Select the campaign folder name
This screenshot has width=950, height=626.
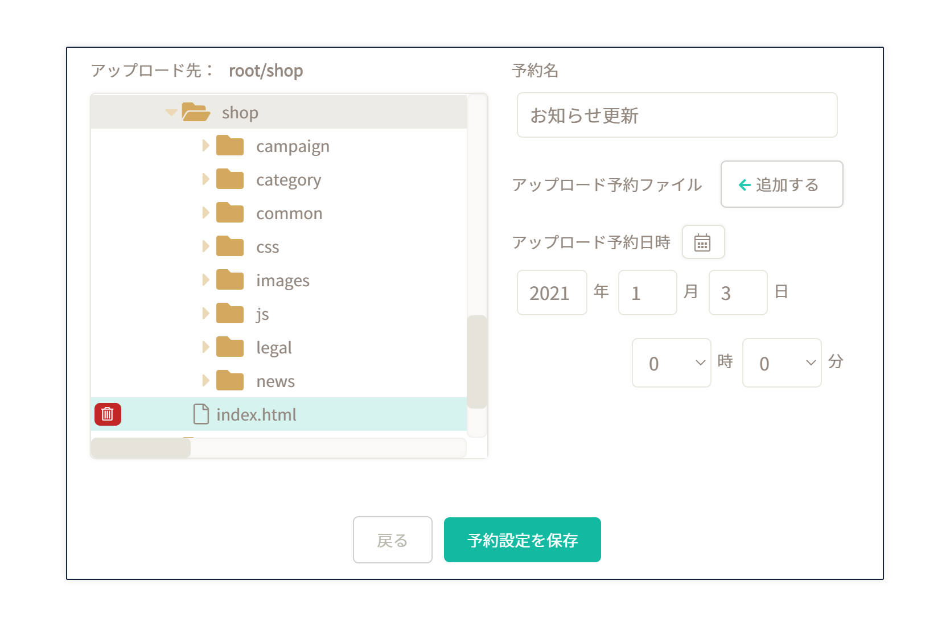(293, 146)
